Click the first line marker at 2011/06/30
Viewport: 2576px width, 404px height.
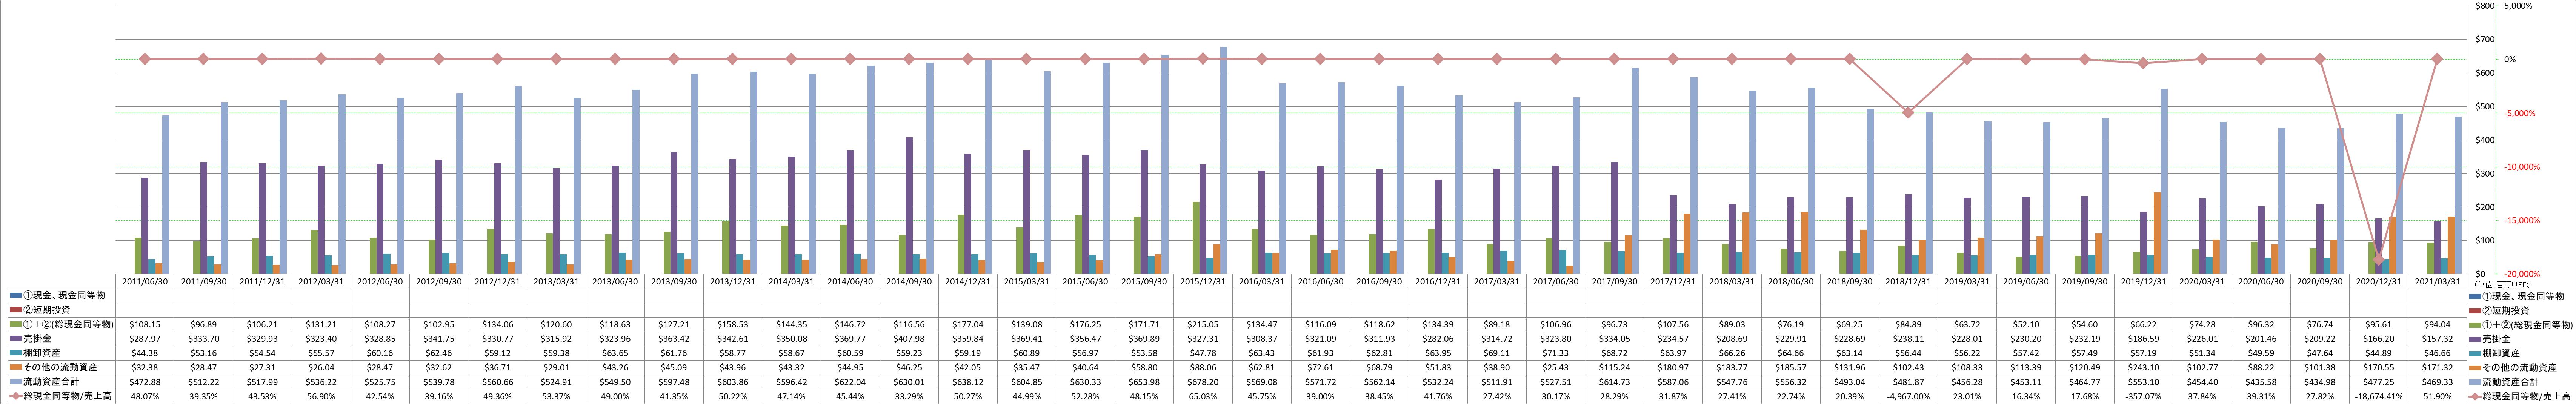click(x=145, y=59)
